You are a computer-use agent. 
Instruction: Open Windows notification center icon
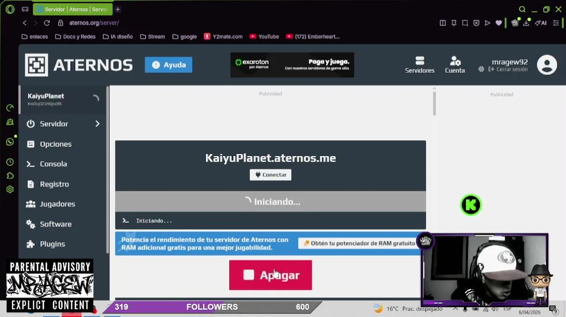point(553,309)
